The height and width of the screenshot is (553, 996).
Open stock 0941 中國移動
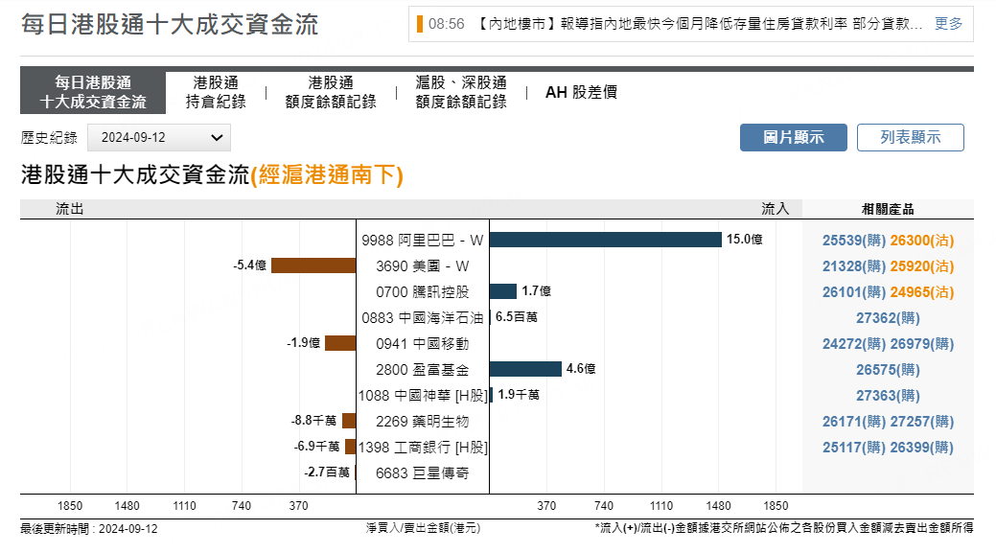[x=423, y=343]
